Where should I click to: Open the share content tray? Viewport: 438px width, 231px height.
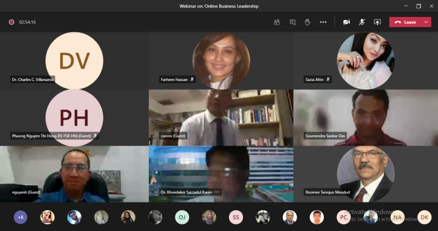pos(377,22)
